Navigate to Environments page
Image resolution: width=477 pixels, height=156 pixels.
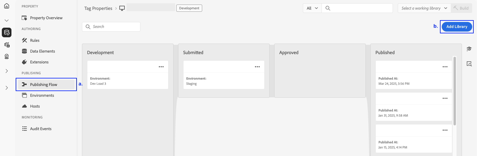click(x=42, y=95)
